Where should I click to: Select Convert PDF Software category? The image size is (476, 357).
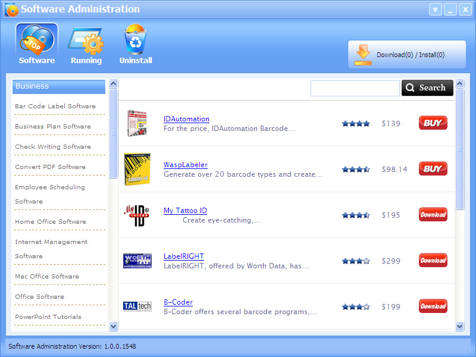(50, 167)
